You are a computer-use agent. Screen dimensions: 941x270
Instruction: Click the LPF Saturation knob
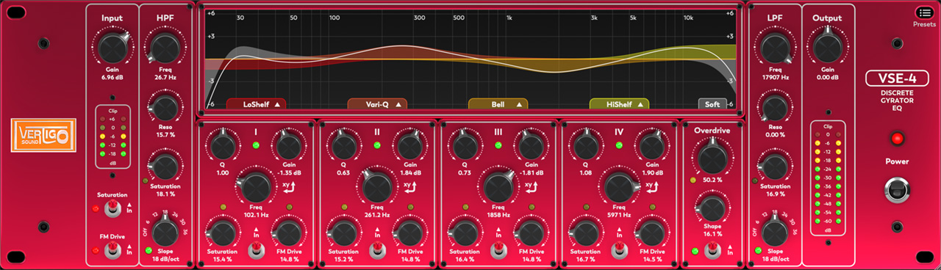coord(775,167)
